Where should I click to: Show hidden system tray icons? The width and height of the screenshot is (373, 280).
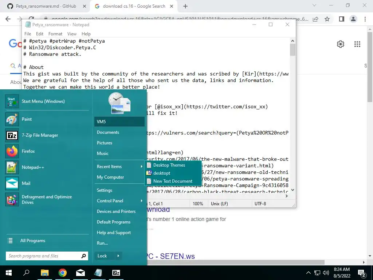[x=308, y=273]
